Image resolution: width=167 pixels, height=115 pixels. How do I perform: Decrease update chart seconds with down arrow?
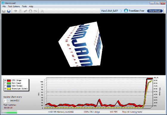8,102
